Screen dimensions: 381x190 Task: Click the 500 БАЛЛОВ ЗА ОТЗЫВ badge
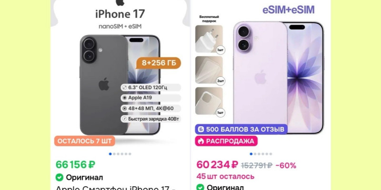(241, 129)
